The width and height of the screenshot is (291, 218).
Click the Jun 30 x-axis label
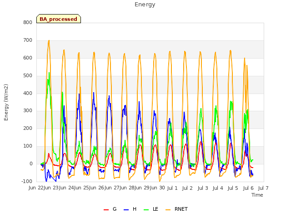157,188
